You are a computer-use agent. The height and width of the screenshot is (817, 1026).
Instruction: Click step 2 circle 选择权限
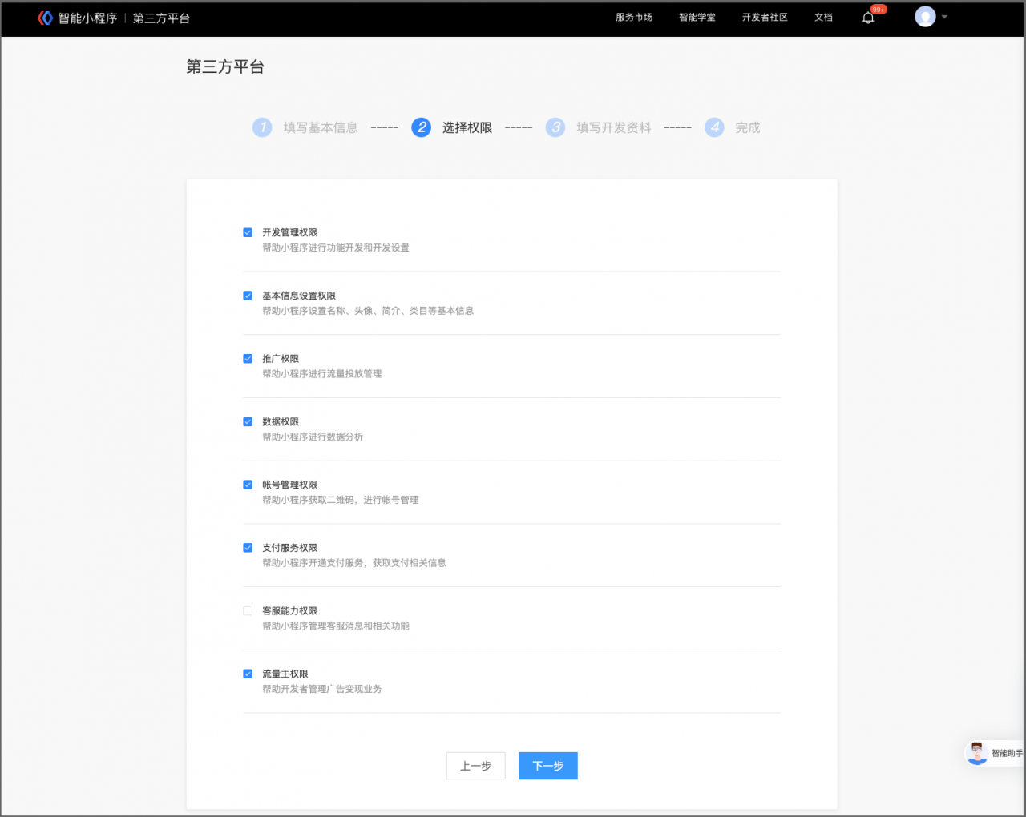(x=422, y=127)
